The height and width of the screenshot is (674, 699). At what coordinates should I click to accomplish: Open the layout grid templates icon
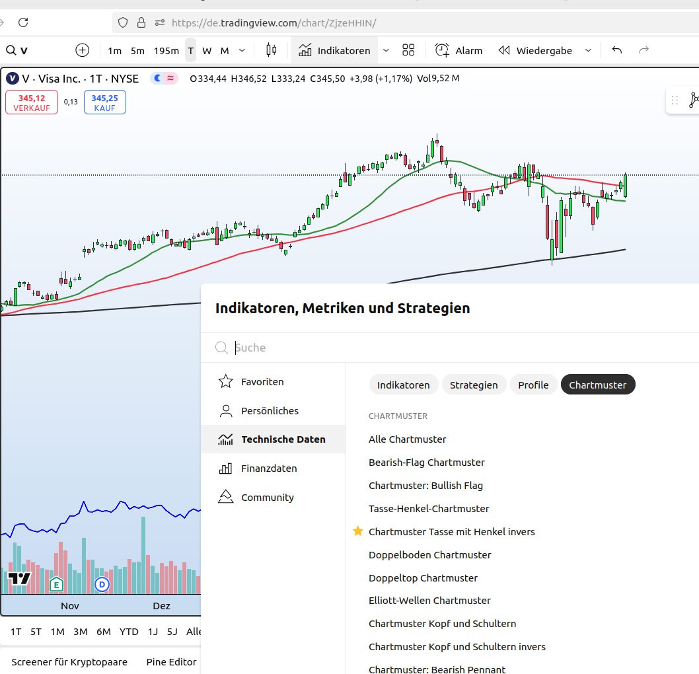[x=408, y=50]
